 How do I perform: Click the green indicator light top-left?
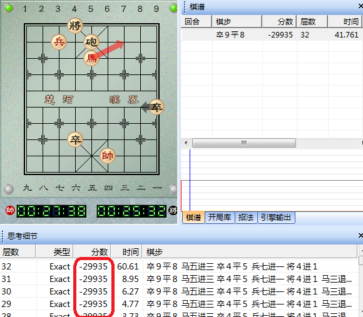pos(9,8)
